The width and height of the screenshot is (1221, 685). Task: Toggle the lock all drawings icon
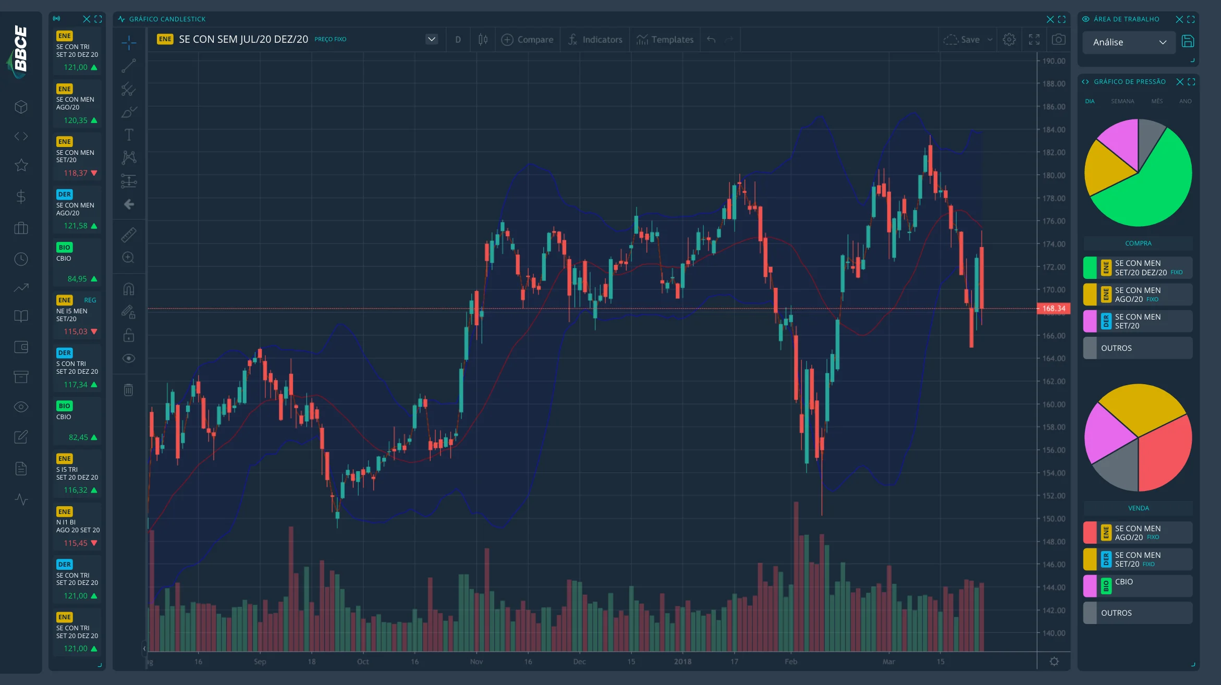click(129, 335)
